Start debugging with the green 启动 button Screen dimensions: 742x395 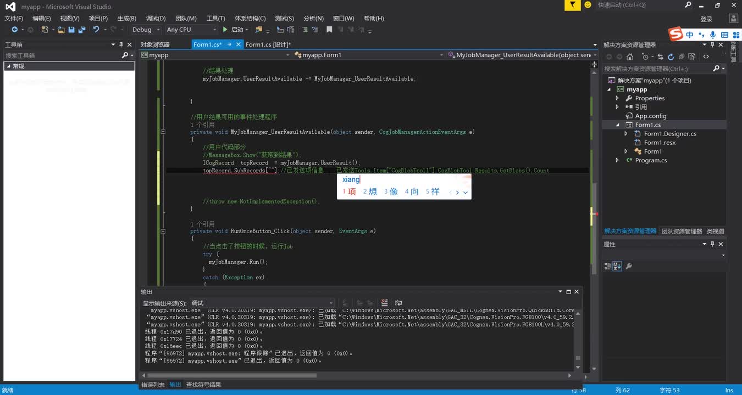click(233, 30)
